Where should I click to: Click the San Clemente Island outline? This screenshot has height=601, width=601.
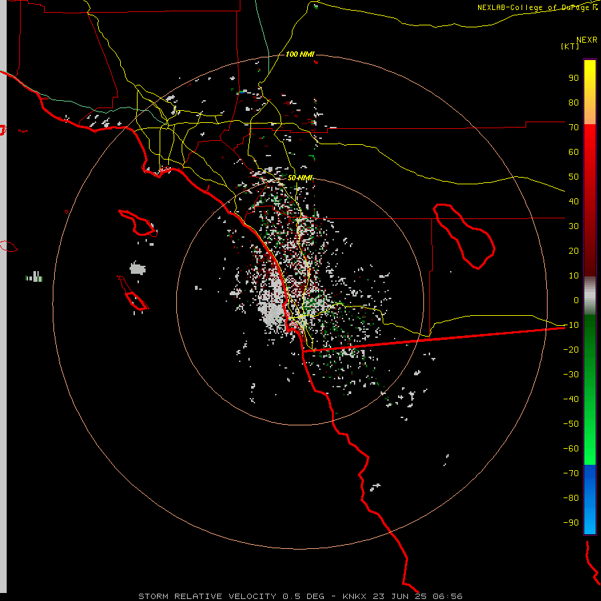click(x=133, y=293)
